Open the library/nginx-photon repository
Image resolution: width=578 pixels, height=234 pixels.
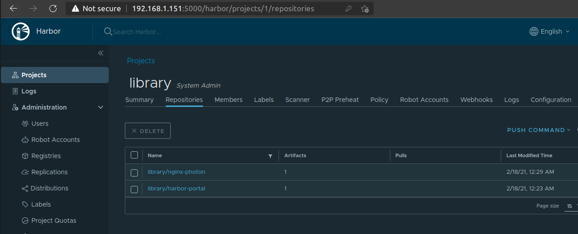click(176, 172)
